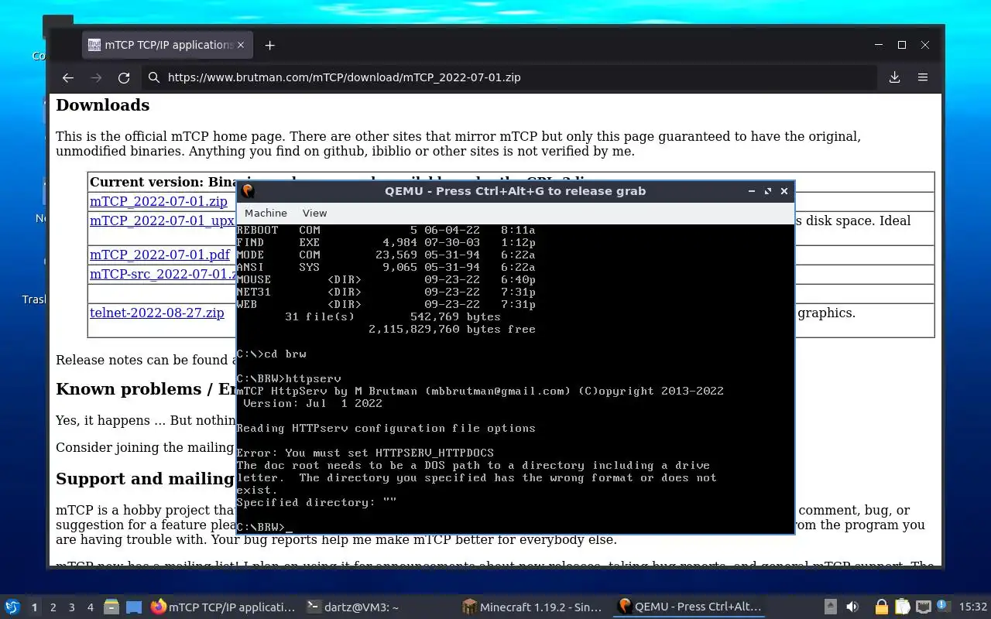Click the padlock icon in system tray
This screenshot has width=991, height=619.
pos(881,607)
